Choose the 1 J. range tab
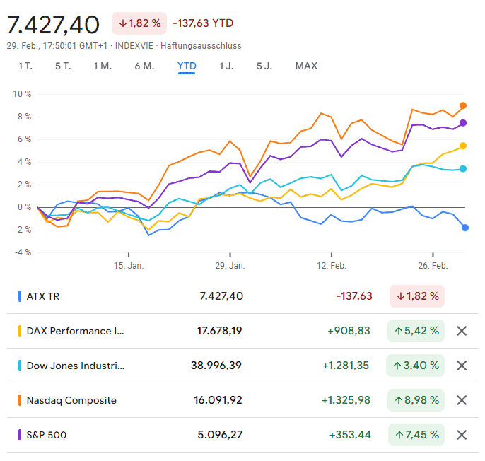This screenshot has width=485, height=461. click(226, 66)
